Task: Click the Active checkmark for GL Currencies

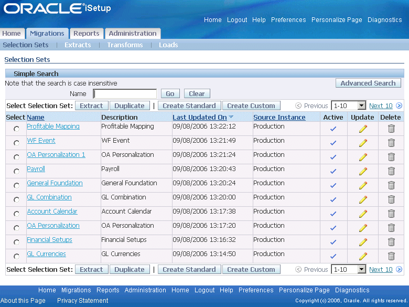Action: 333,256
